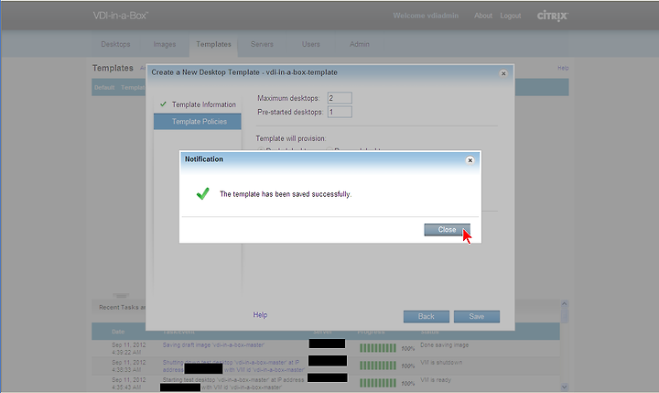Click green checkmark icon in Notification
Screen dimensions: 659x393
pyautogui.click(x=202, y=193)
